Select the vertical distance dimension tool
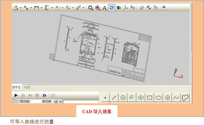 click(47, 8)
